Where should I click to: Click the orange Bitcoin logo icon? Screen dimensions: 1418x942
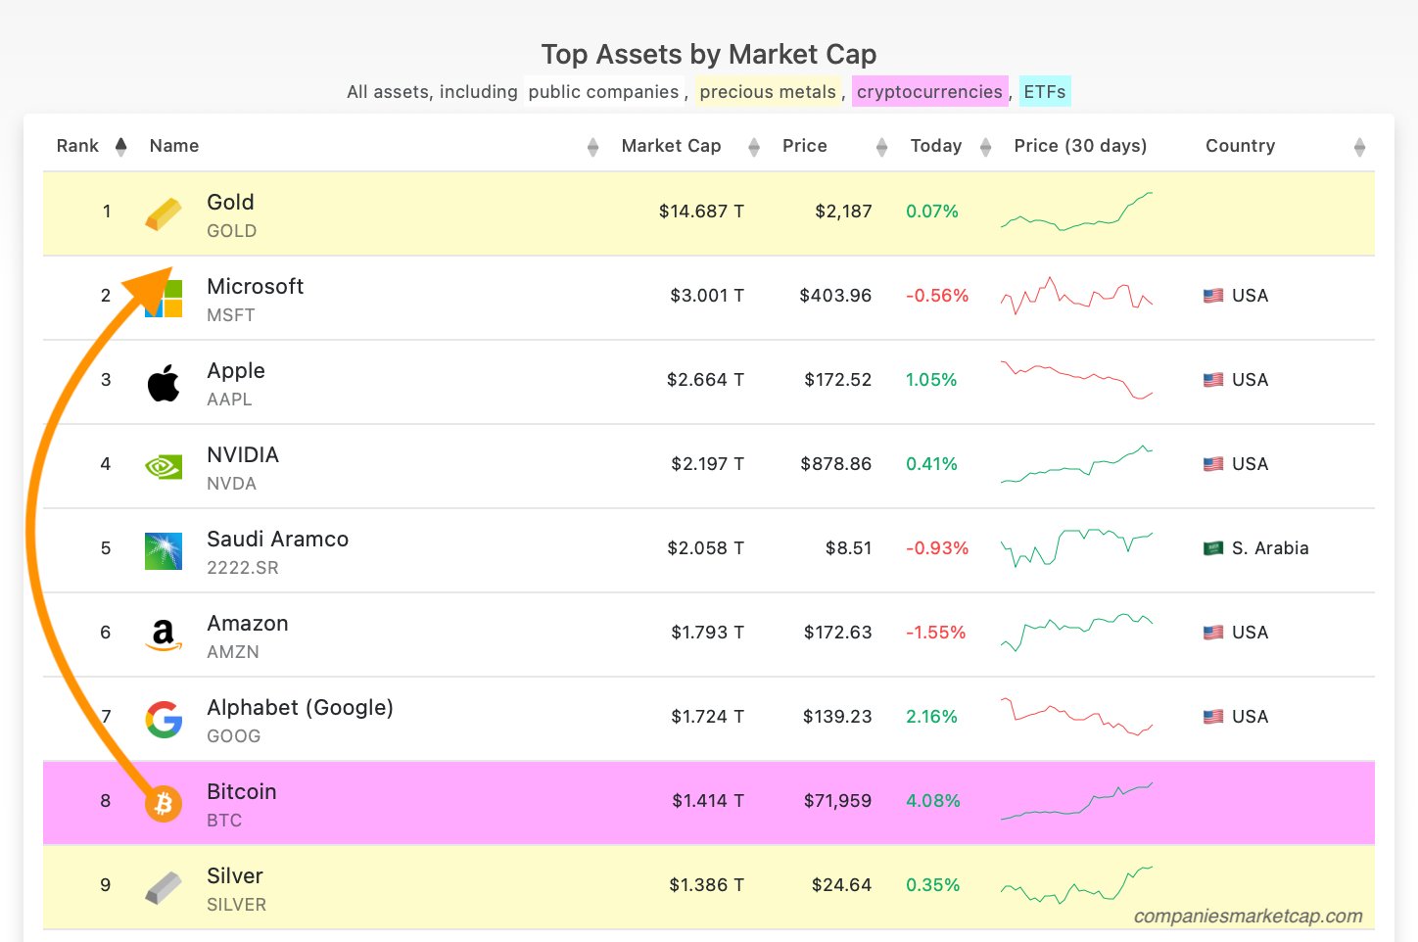pyautogui.click(x=164, y=804)
